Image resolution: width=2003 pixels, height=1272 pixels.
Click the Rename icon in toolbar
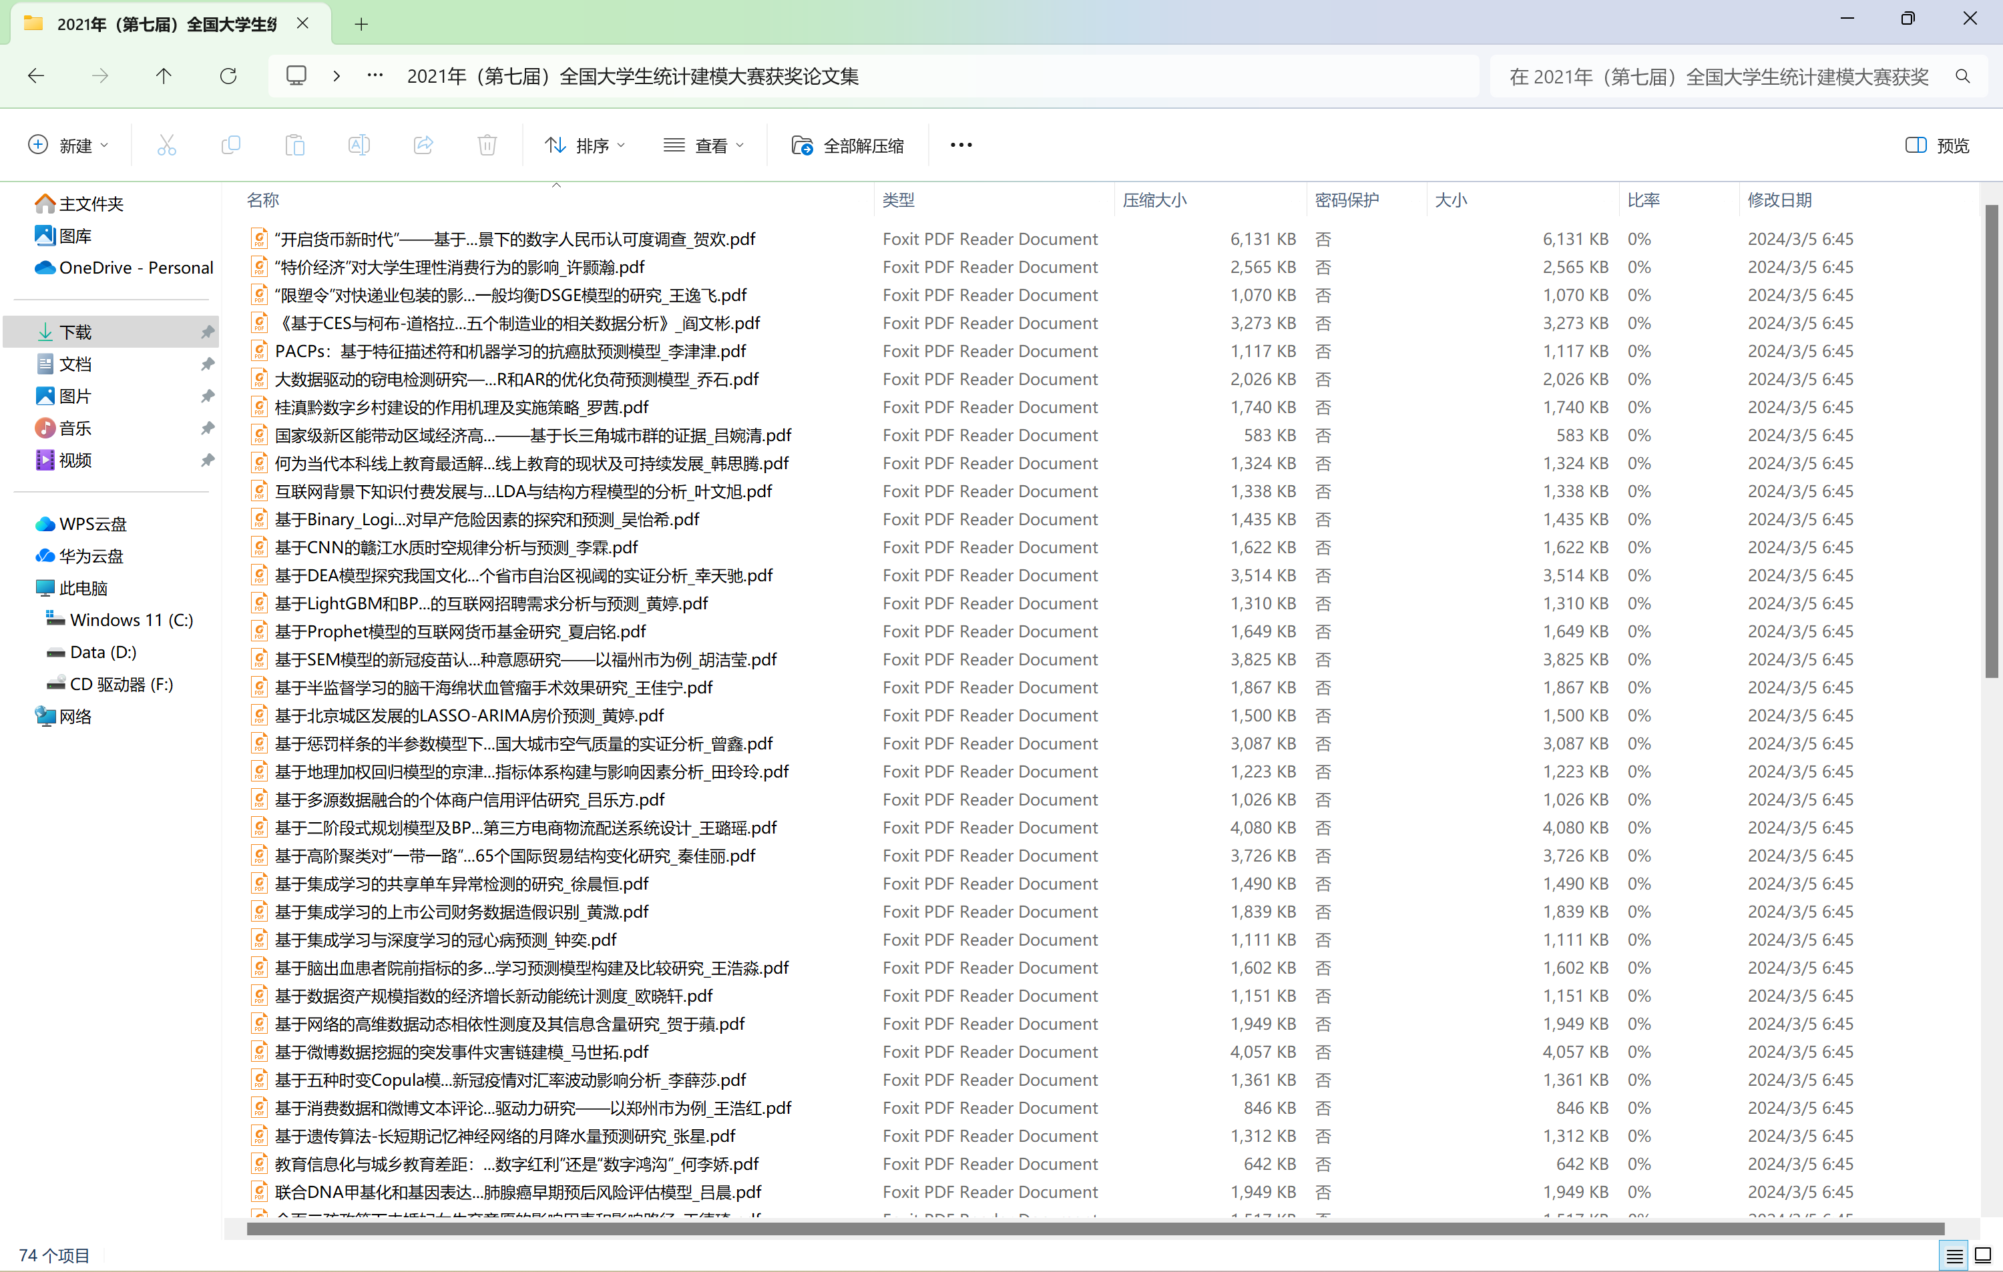(359, 145)
